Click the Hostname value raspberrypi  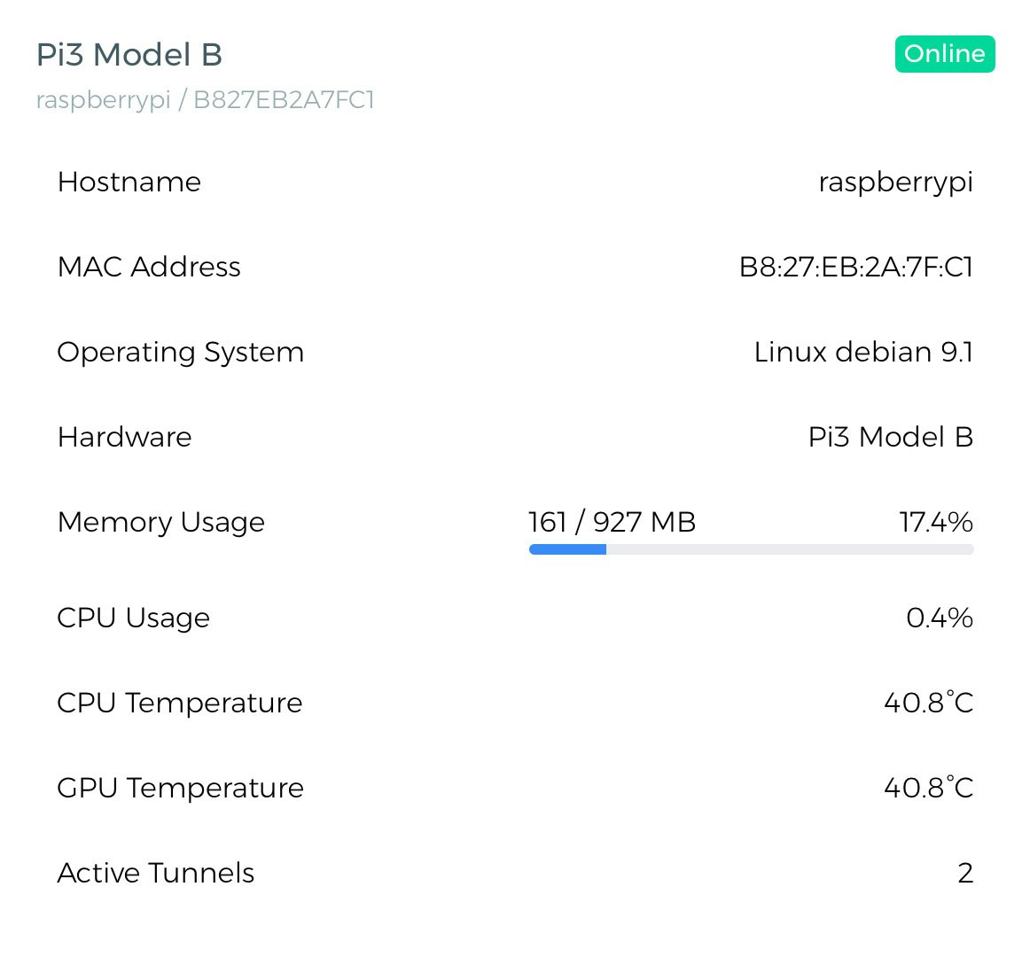(x=895, y=182)
